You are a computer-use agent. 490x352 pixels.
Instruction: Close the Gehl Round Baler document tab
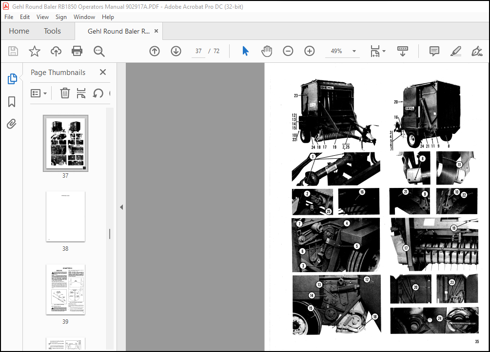coord(156,31)
